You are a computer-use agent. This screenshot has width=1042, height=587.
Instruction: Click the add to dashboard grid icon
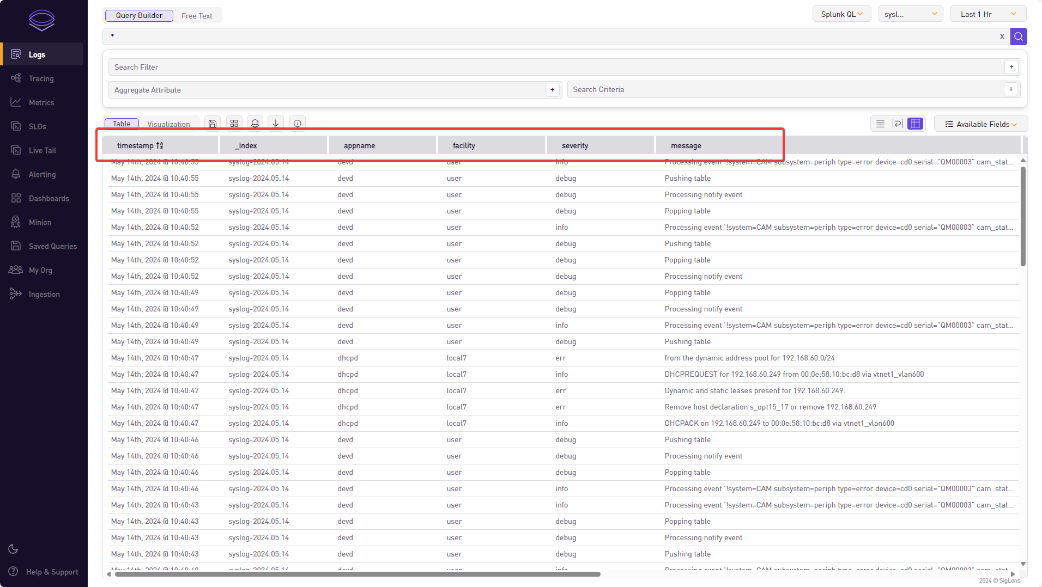[234, 124]
